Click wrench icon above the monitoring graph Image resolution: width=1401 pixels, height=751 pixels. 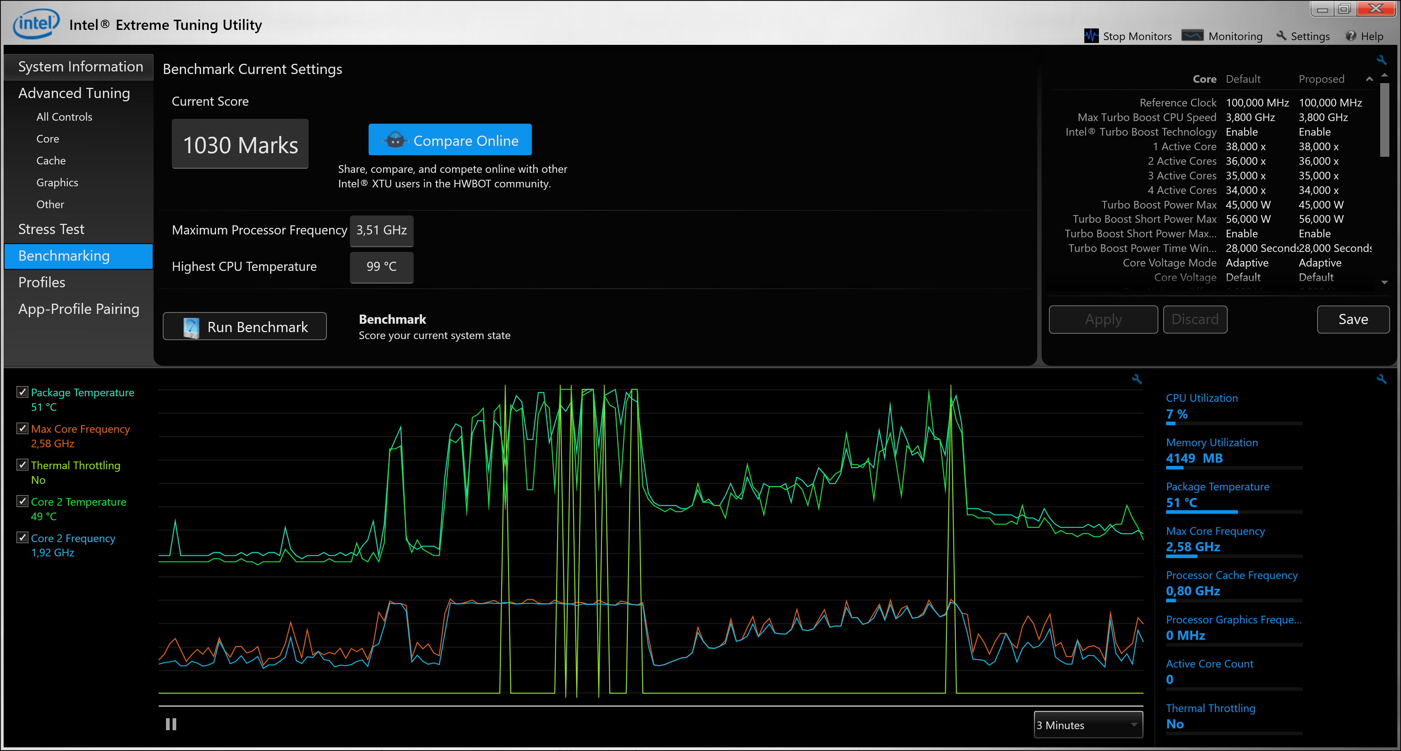1137,379
